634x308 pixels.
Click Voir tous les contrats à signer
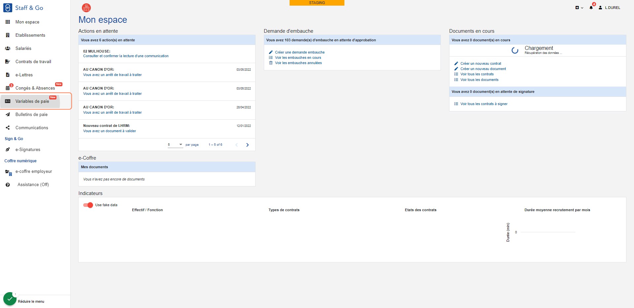click(x=484, y=104)
